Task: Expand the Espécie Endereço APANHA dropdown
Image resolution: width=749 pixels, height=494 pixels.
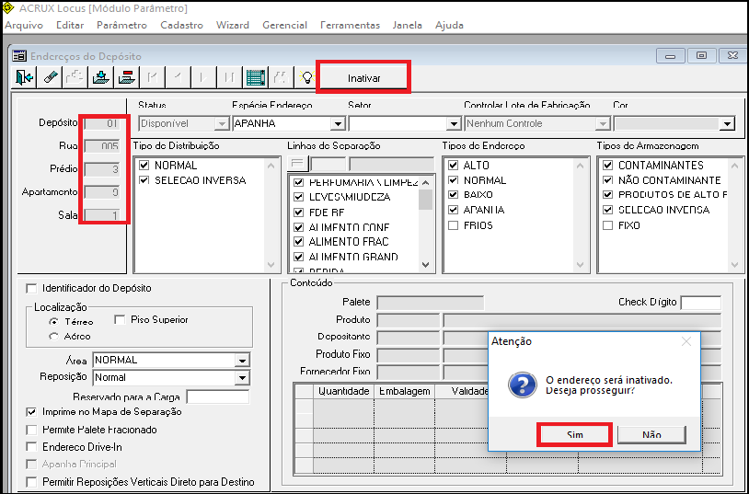Action: click(x=339, y=124)
